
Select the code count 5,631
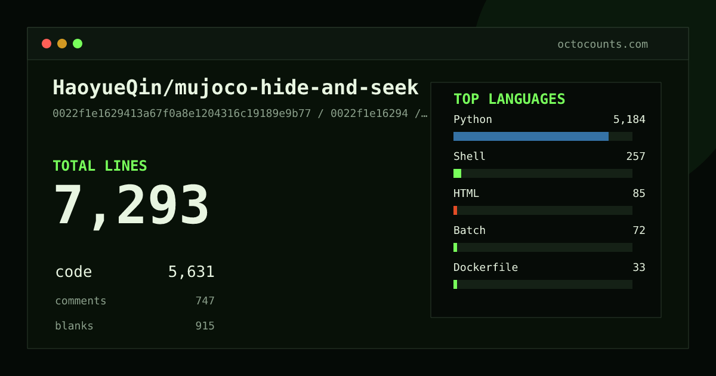click(191, 272)
